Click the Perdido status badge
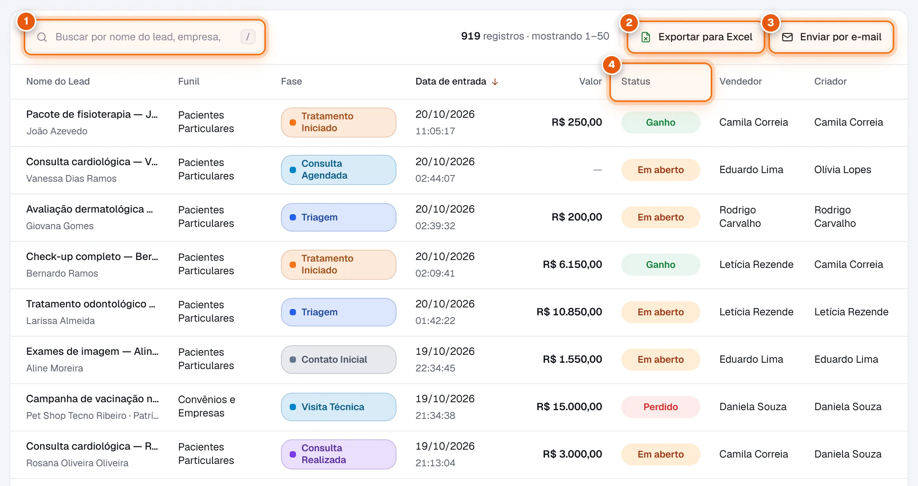918x486 pixels. [x=660, y=407]
